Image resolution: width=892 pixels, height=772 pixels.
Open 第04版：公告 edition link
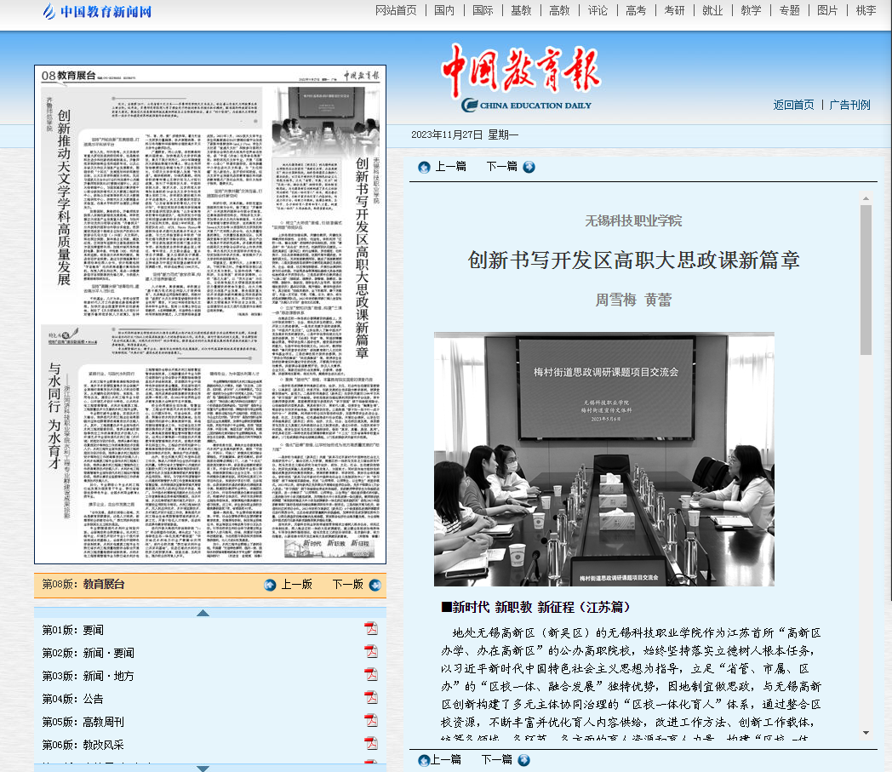click(x=73, y=699)
